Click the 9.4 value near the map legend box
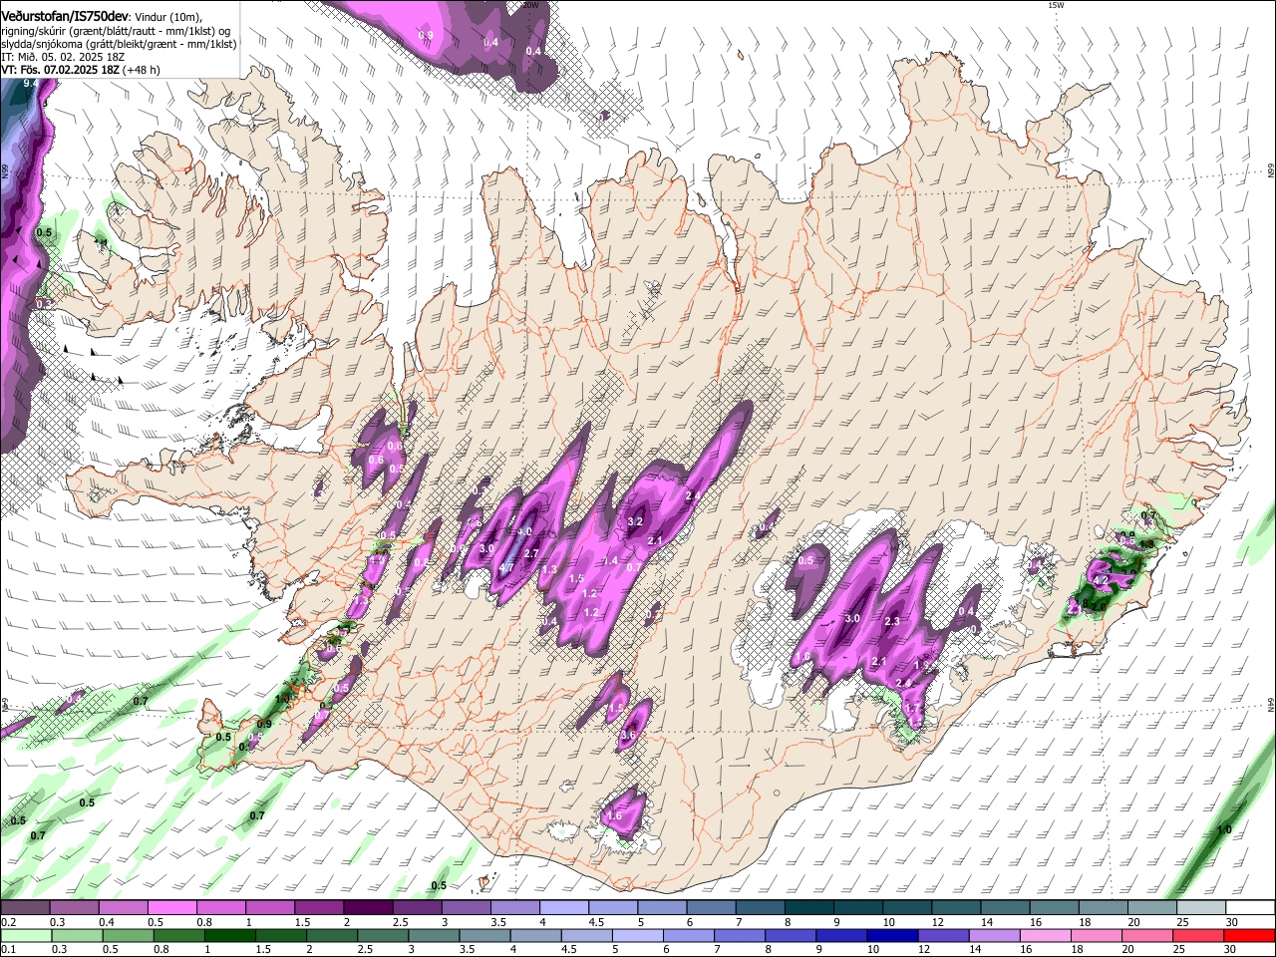 pyautogui.click(x=31, y=83)
